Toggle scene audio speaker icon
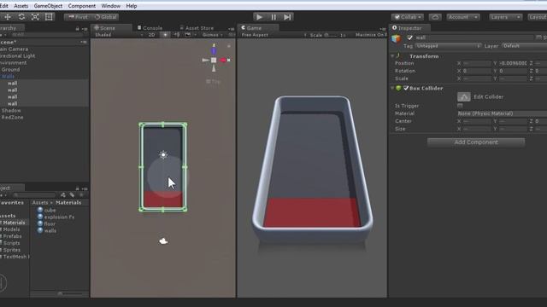Image resolution: width=547 pixels, height=307 pixels. (x=177, y=35)
